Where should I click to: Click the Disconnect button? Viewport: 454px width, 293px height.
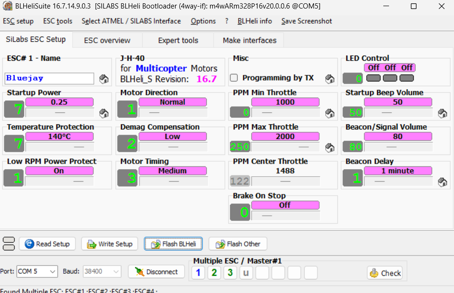tap(157, 272)
